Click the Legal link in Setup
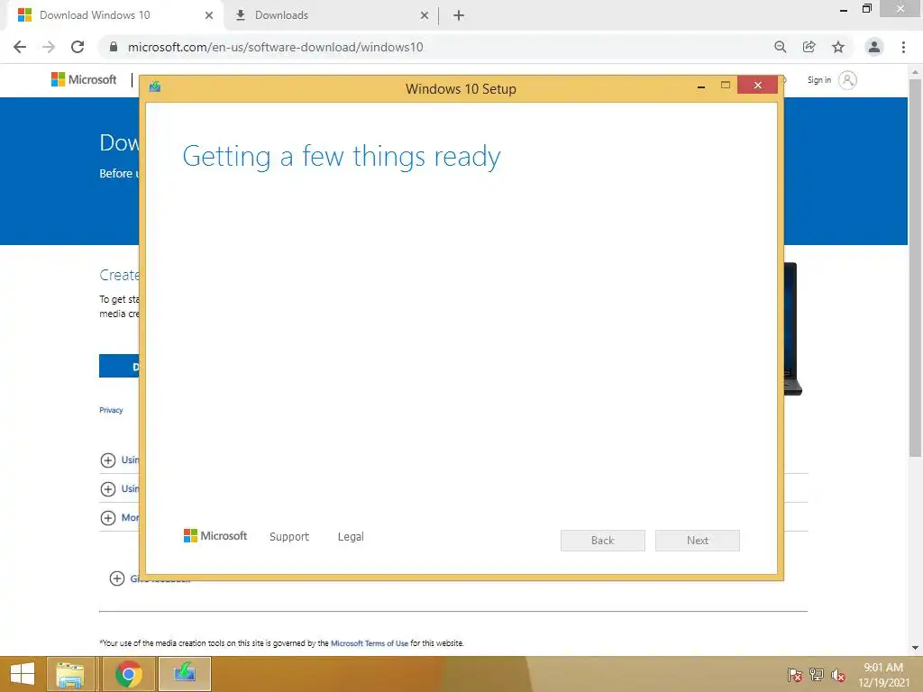Image resolution: width=923 pixels, height=692 pixels. 351,537
